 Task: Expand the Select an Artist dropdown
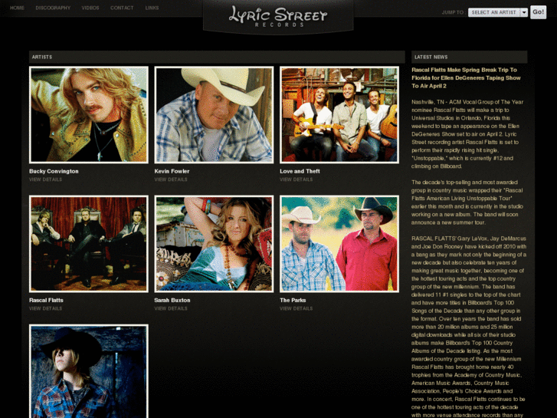(498, 12)
